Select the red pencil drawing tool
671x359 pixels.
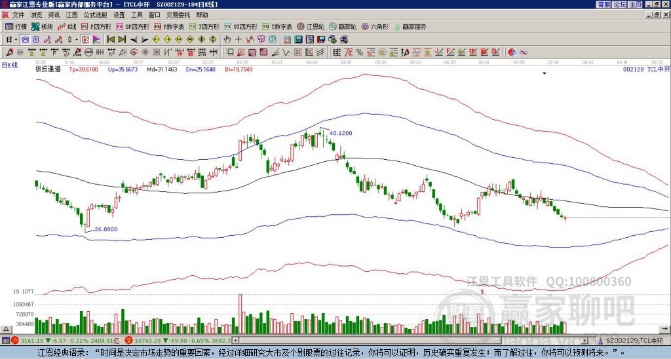pyautogui.click(x=9, y=52)
